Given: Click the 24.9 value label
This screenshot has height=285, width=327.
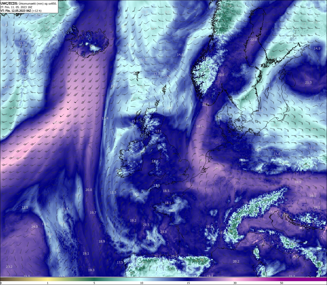Looking at the screenshot, I should (298, 182).
